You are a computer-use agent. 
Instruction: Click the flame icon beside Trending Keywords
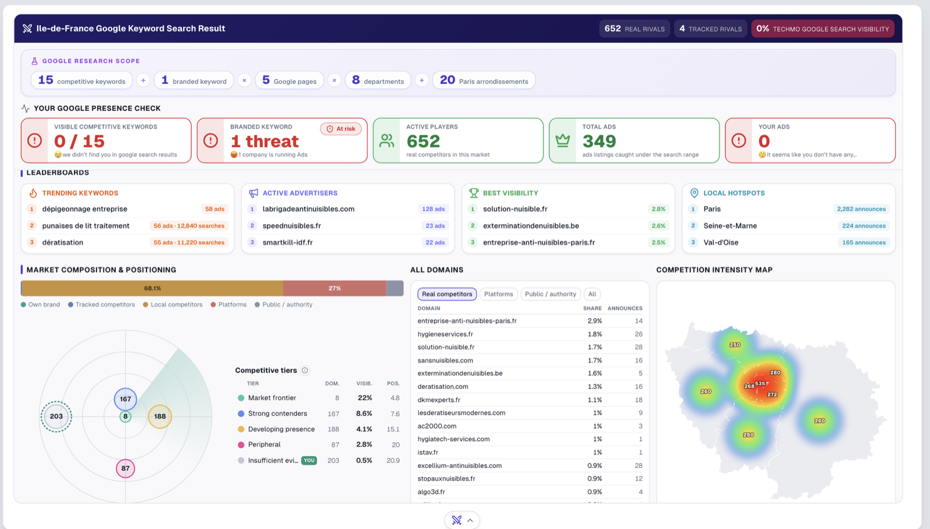pyautogui.click(x=33, y=193)
